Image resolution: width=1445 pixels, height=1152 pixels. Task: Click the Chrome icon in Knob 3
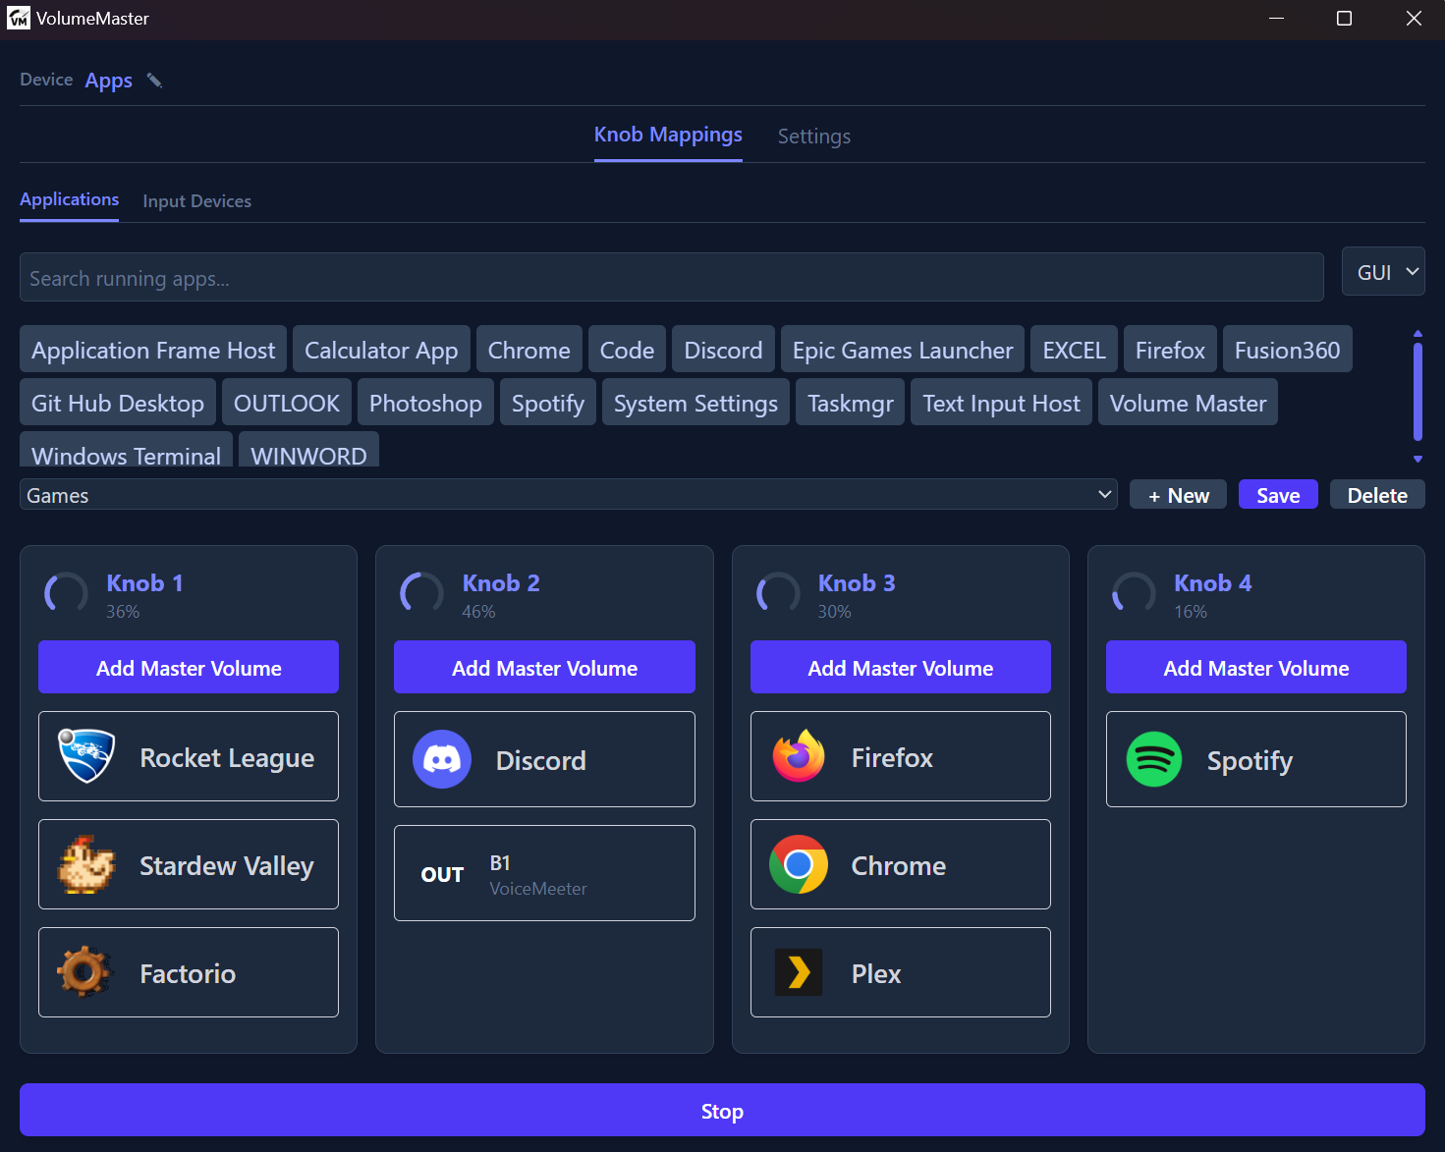coord(799,864)
